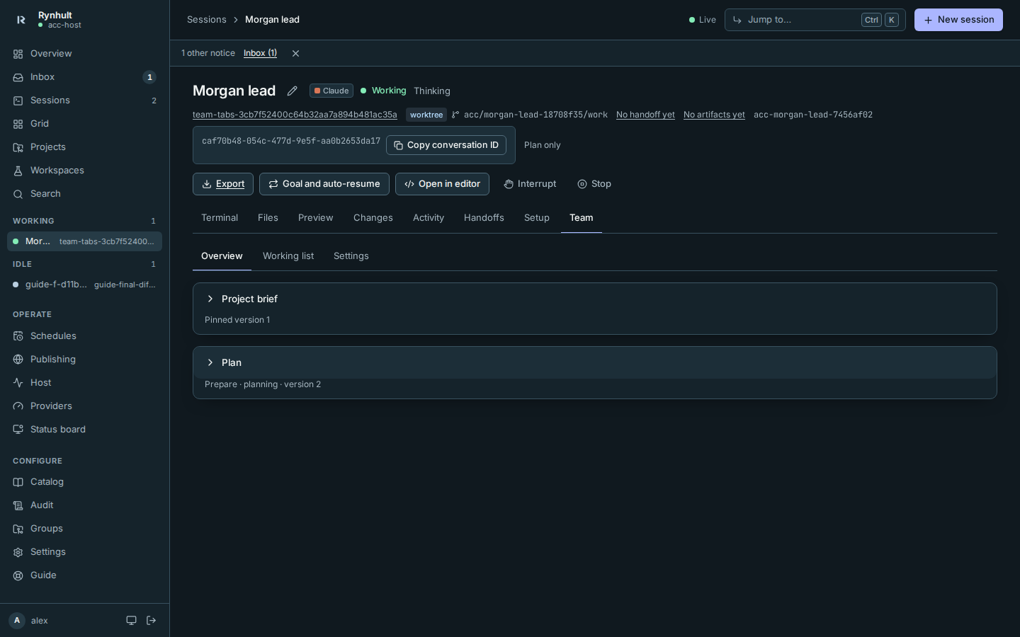
Task: Switch to the Terminal tab
Action: (220, 218)
